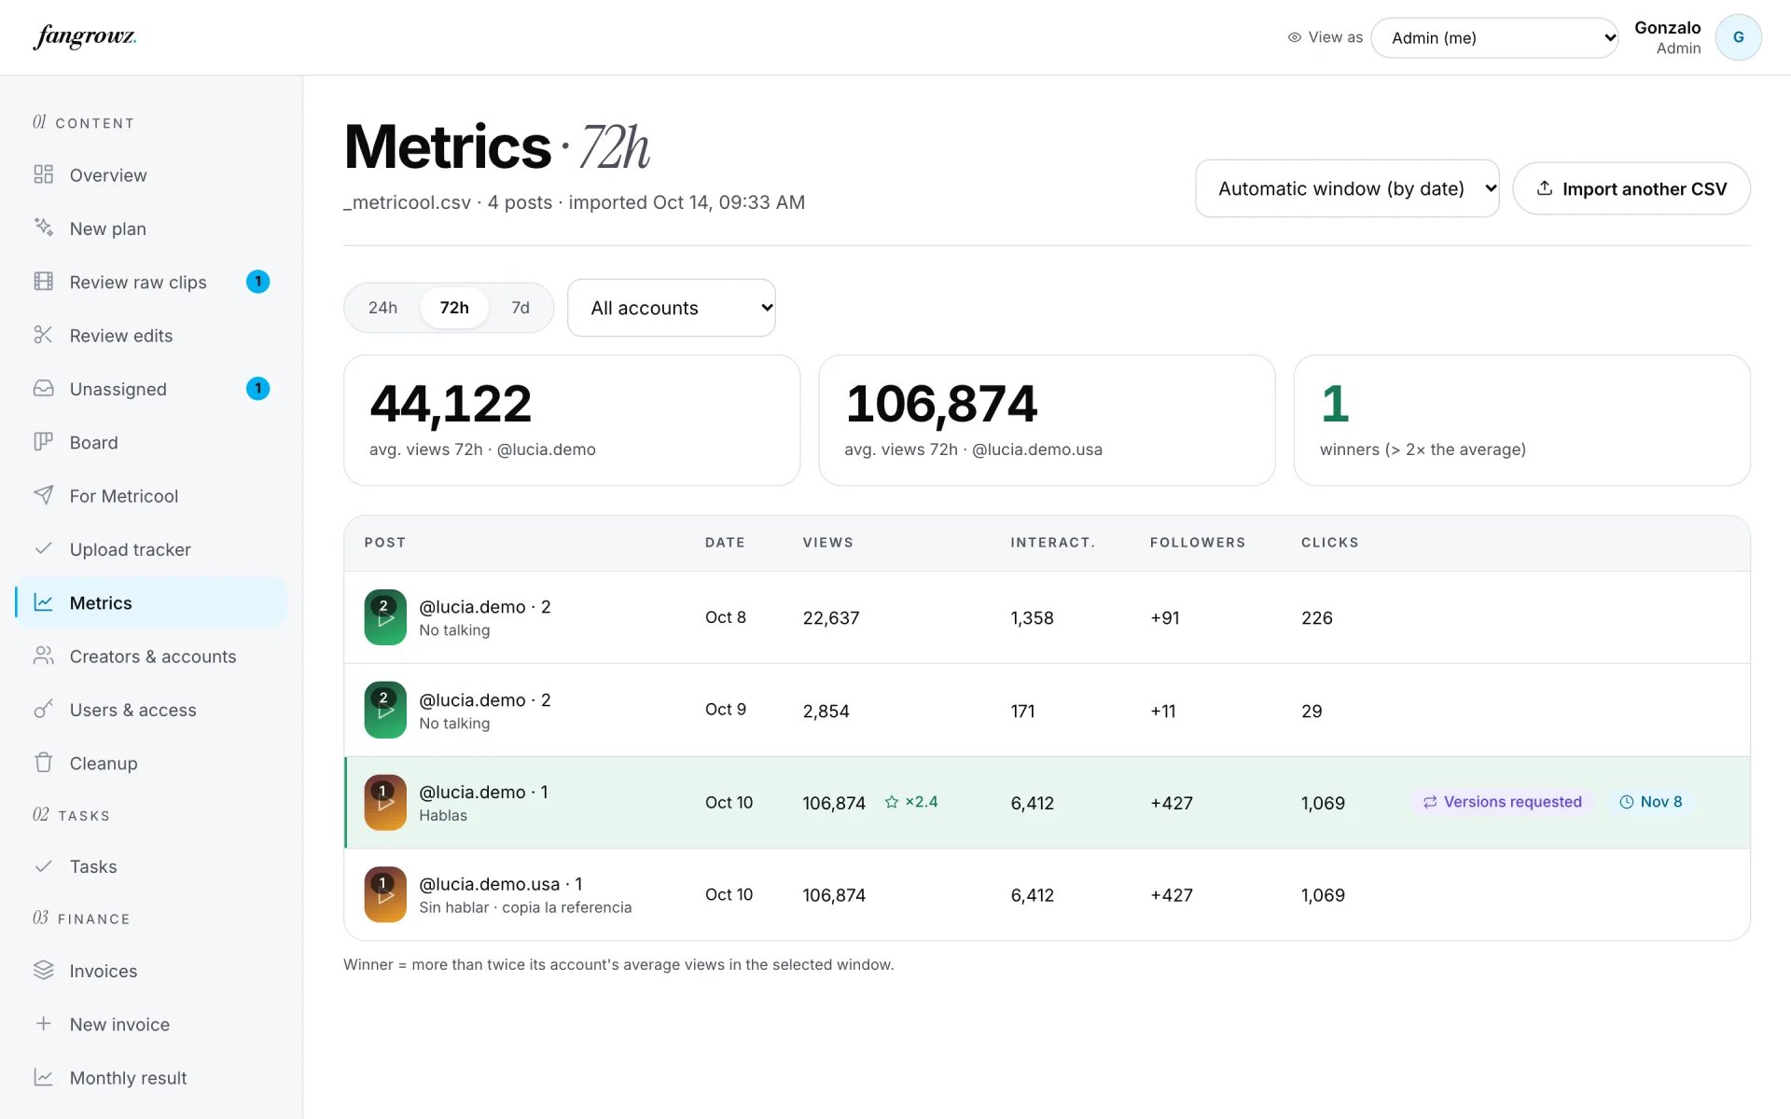Open the Invoices page
The image size is (1791, 1119).
coord(151,971)
